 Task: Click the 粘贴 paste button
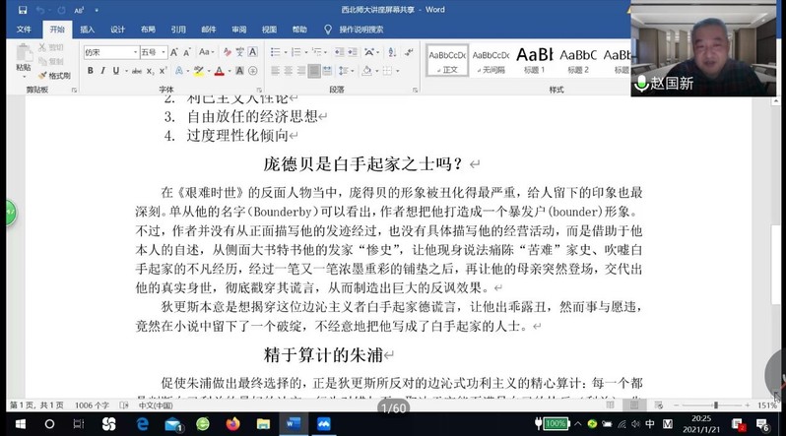pyautogui.click(x=23, y=61)
